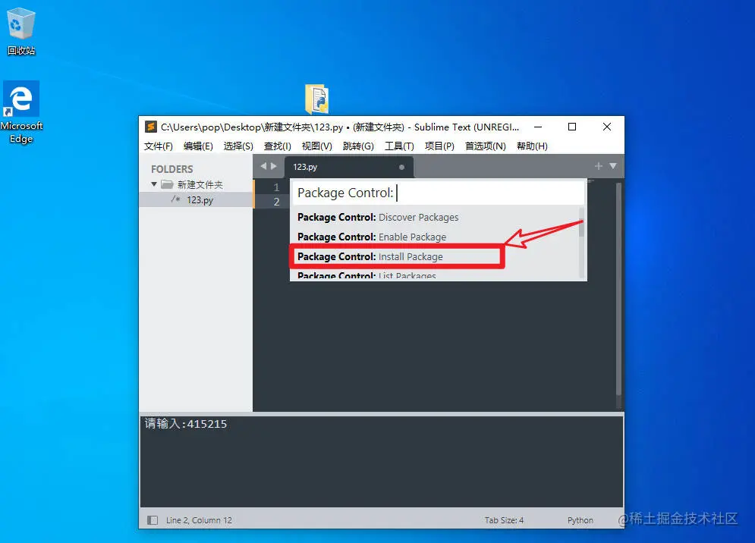This screenshot has height=543, width=755.
Task: Toggle the side bar status icon
Action: tap(153, 520)
